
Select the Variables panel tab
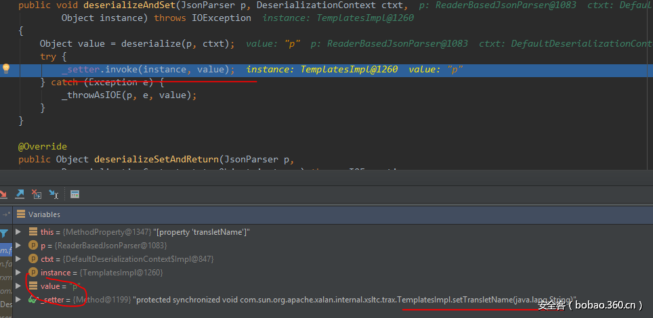(43, 214)
